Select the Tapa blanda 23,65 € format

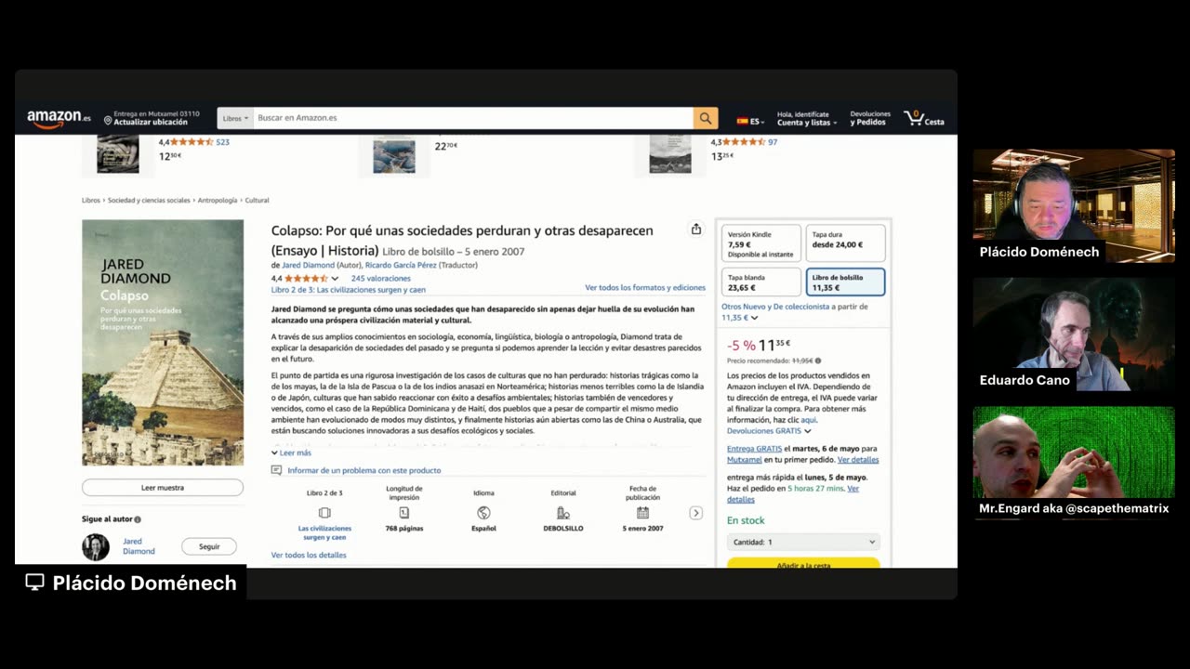(760, 282)
